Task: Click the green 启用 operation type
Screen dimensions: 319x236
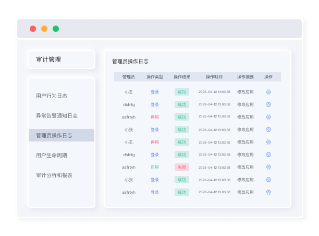Action: [155, 167]
